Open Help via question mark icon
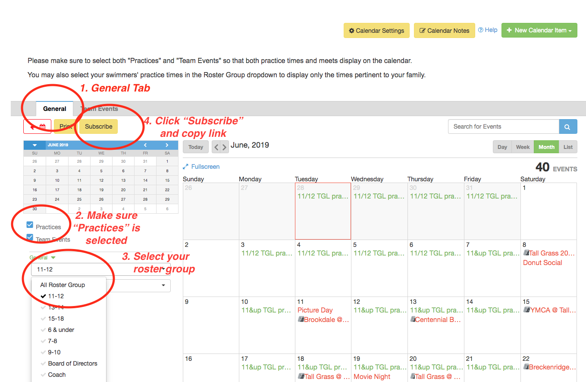Screen dimensions: 586x382 coord(481,30)
